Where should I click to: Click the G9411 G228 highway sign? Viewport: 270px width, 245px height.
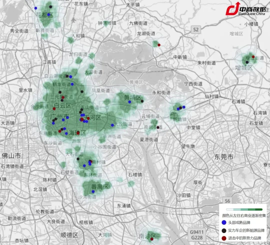(196, 235)
